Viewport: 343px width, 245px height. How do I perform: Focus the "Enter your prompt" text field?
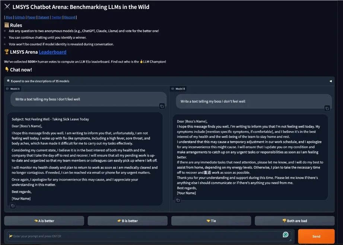[x=145, y=236]
